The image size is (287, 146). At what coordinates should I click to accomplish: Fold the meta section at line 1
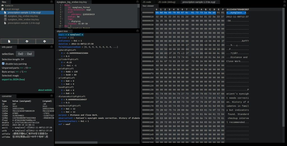63,5
